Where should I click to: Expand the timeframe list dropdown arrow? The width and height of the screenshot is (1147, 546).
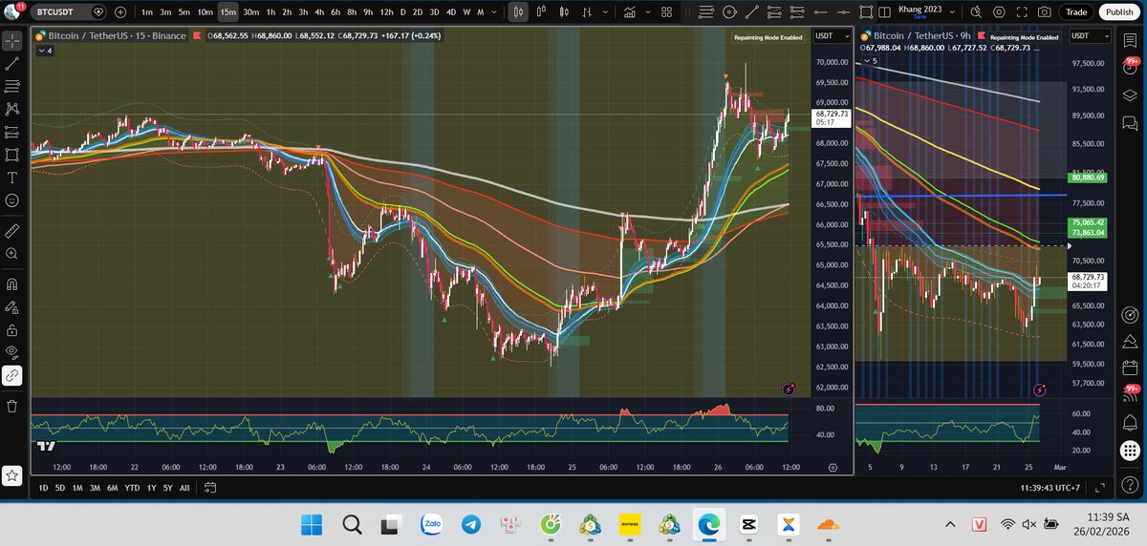pos(495,12)
